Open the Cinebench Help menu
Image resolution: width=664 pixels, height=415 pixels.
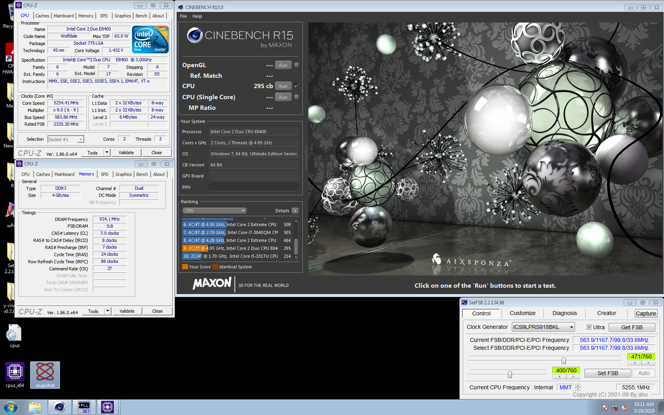pos(197,16)
